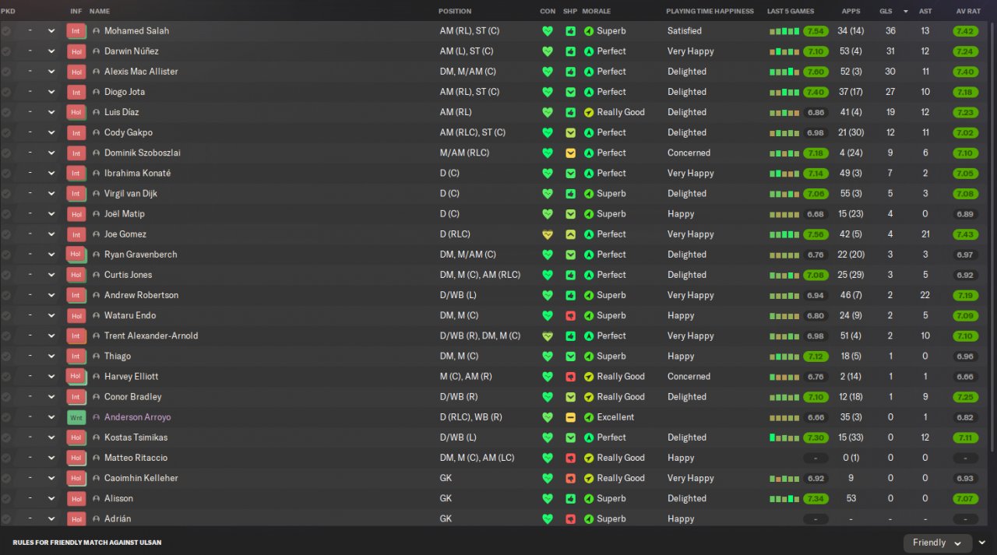Open picked-position dropdown for Trent Alexander-Arnold
The image size is (997, 555).
coord(51,336)
